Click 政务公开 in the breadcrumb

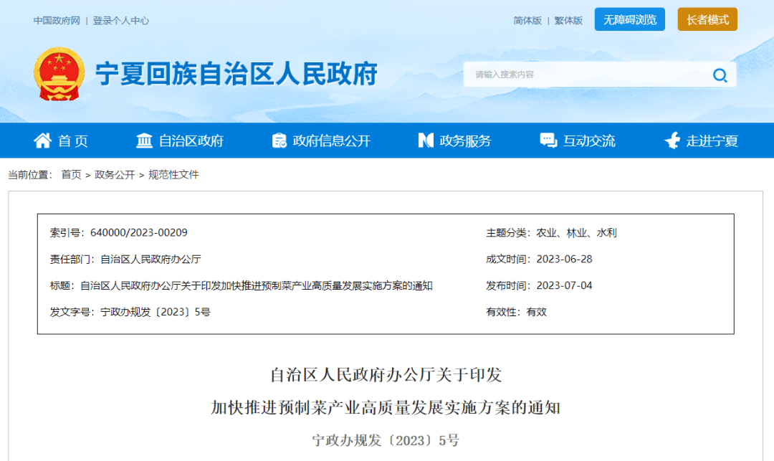pyautogui.click(x=115, y=175)
